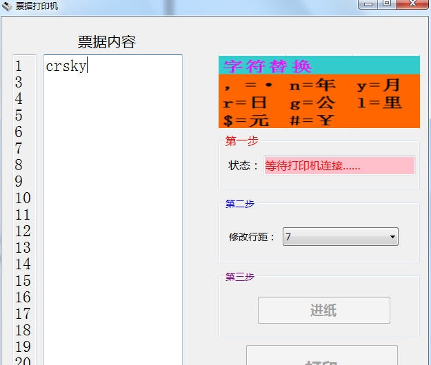Click the g=公 replacement hint
The width and height of the screenshot is (431, 365).
click(x=313, y=103)
